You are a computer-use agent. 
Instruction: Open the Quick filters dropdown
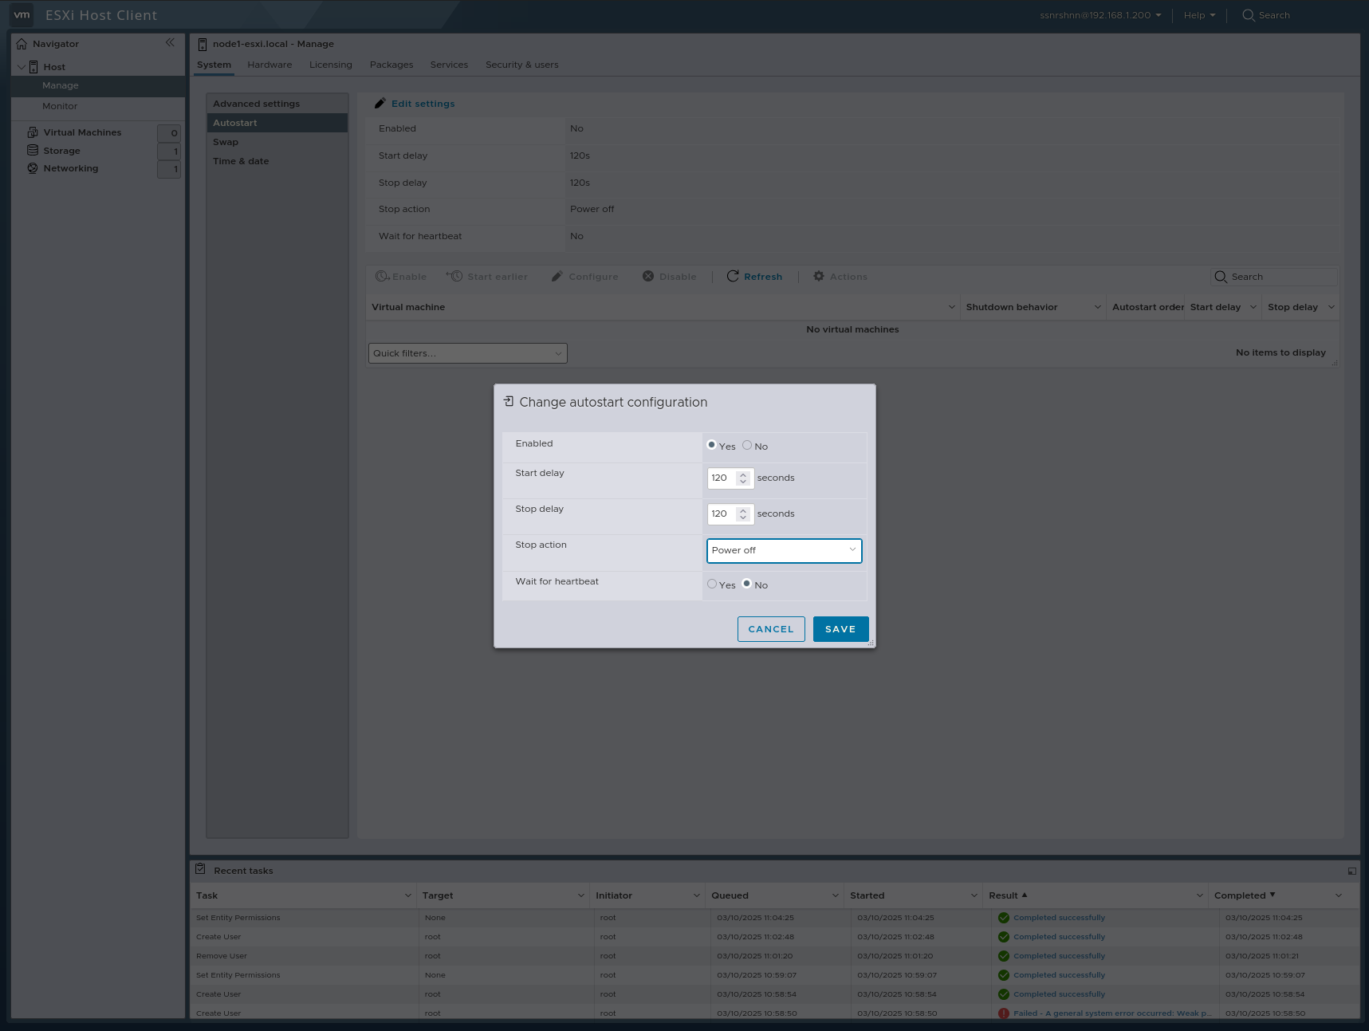466,352
